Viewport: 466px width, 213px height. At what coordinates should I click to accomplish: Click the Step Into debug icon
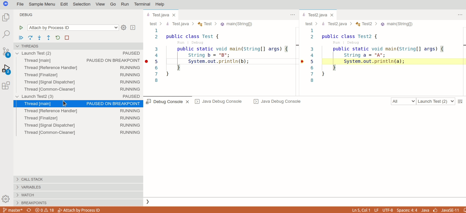(x=39, y=37)
